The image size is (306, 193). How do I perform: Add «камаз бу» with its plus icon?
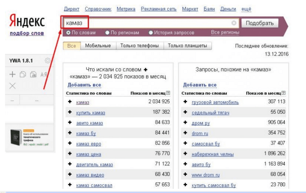coord(70,133)
